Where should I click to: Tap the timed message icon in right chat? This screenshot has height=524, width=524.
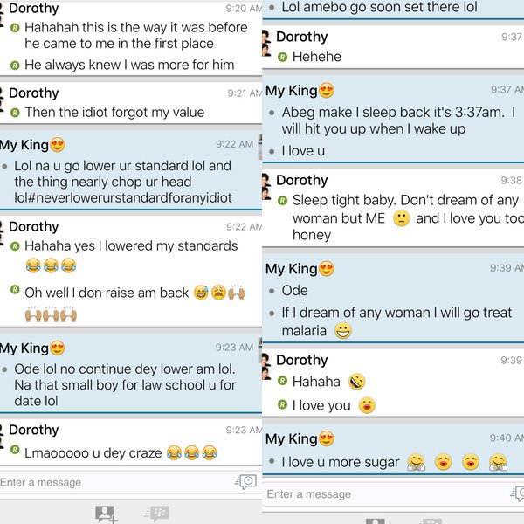coord(517,493)
